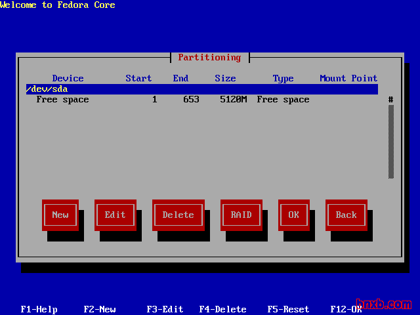The height and width of the screenshot is (315, 420).
Task: Select the /dev/sda device row
Action: point(201,89)
